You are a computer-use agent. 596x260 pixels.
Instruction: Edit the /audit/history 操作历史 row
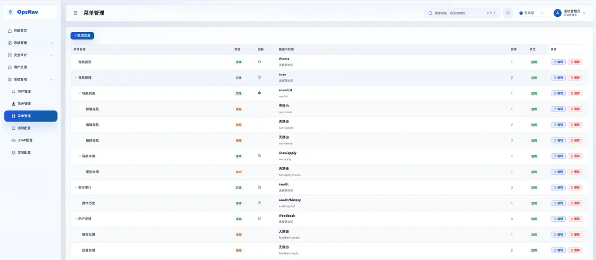click(x=558, y=203)
